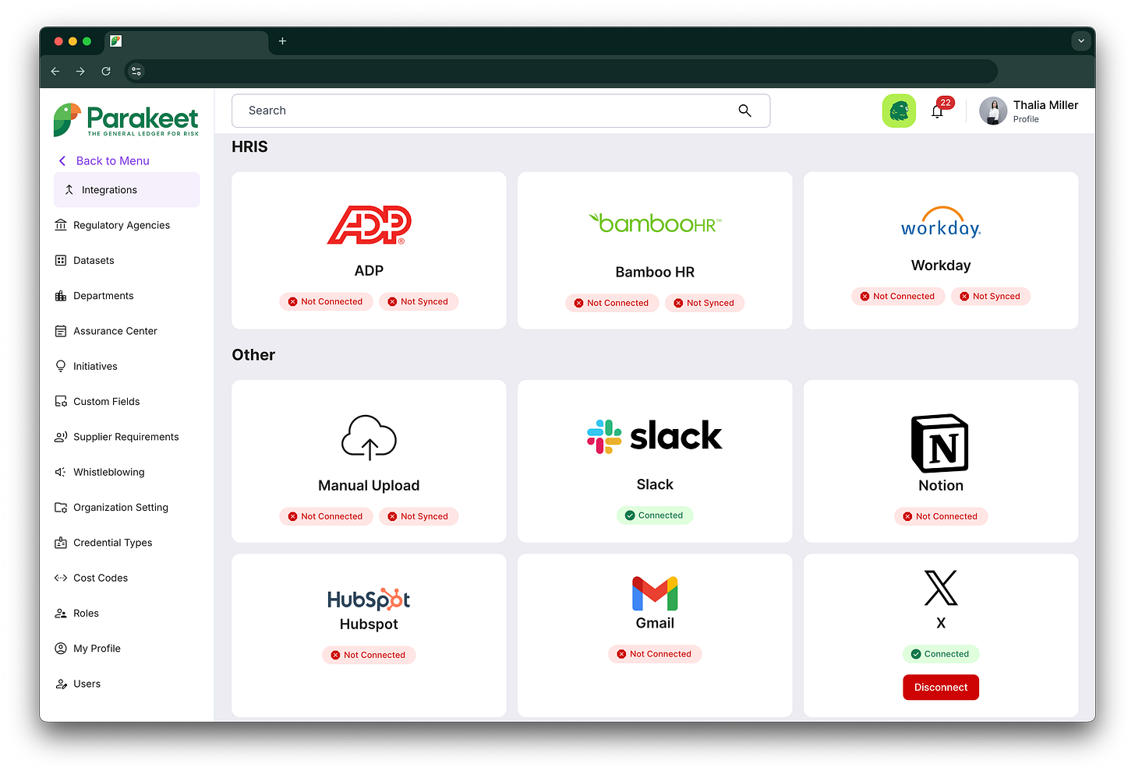The image size is (1135, 774).
Task: Click the Roles sidebar icon
Action: coord(61,614)
